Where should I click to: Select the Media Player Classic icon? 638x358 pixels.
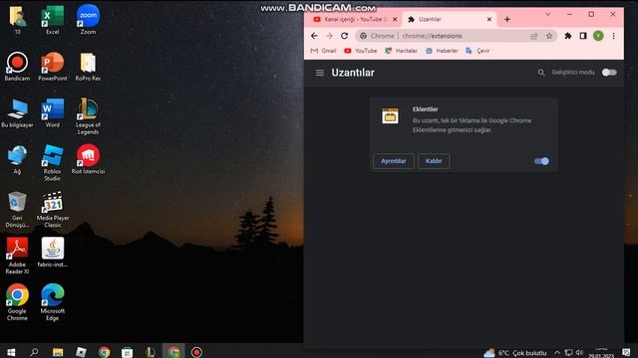pyautogui.click(x=53, y=210)
